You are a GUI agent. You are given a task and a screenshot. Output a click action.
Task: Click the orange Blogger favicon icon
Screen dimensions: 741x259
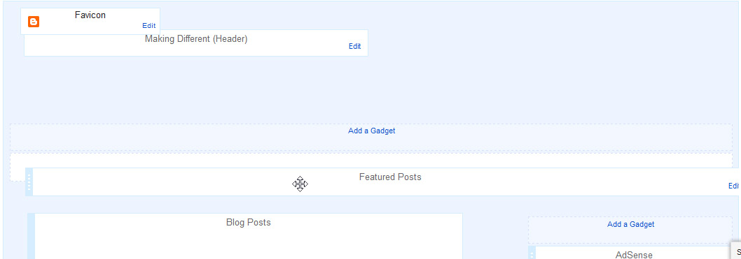pyautogui.click(x=34, y=22)
